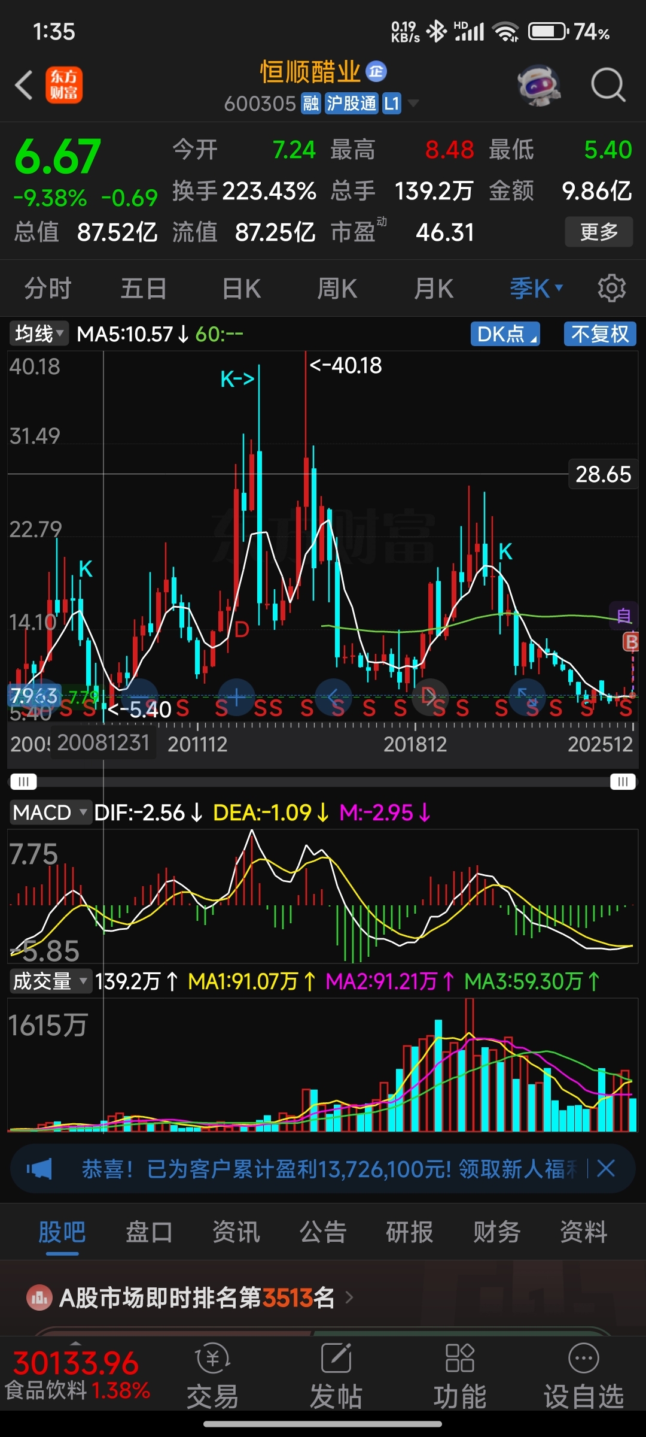646x1437 pixels.
Task: Select the 资料 tab
Action: pos(584,1232)
